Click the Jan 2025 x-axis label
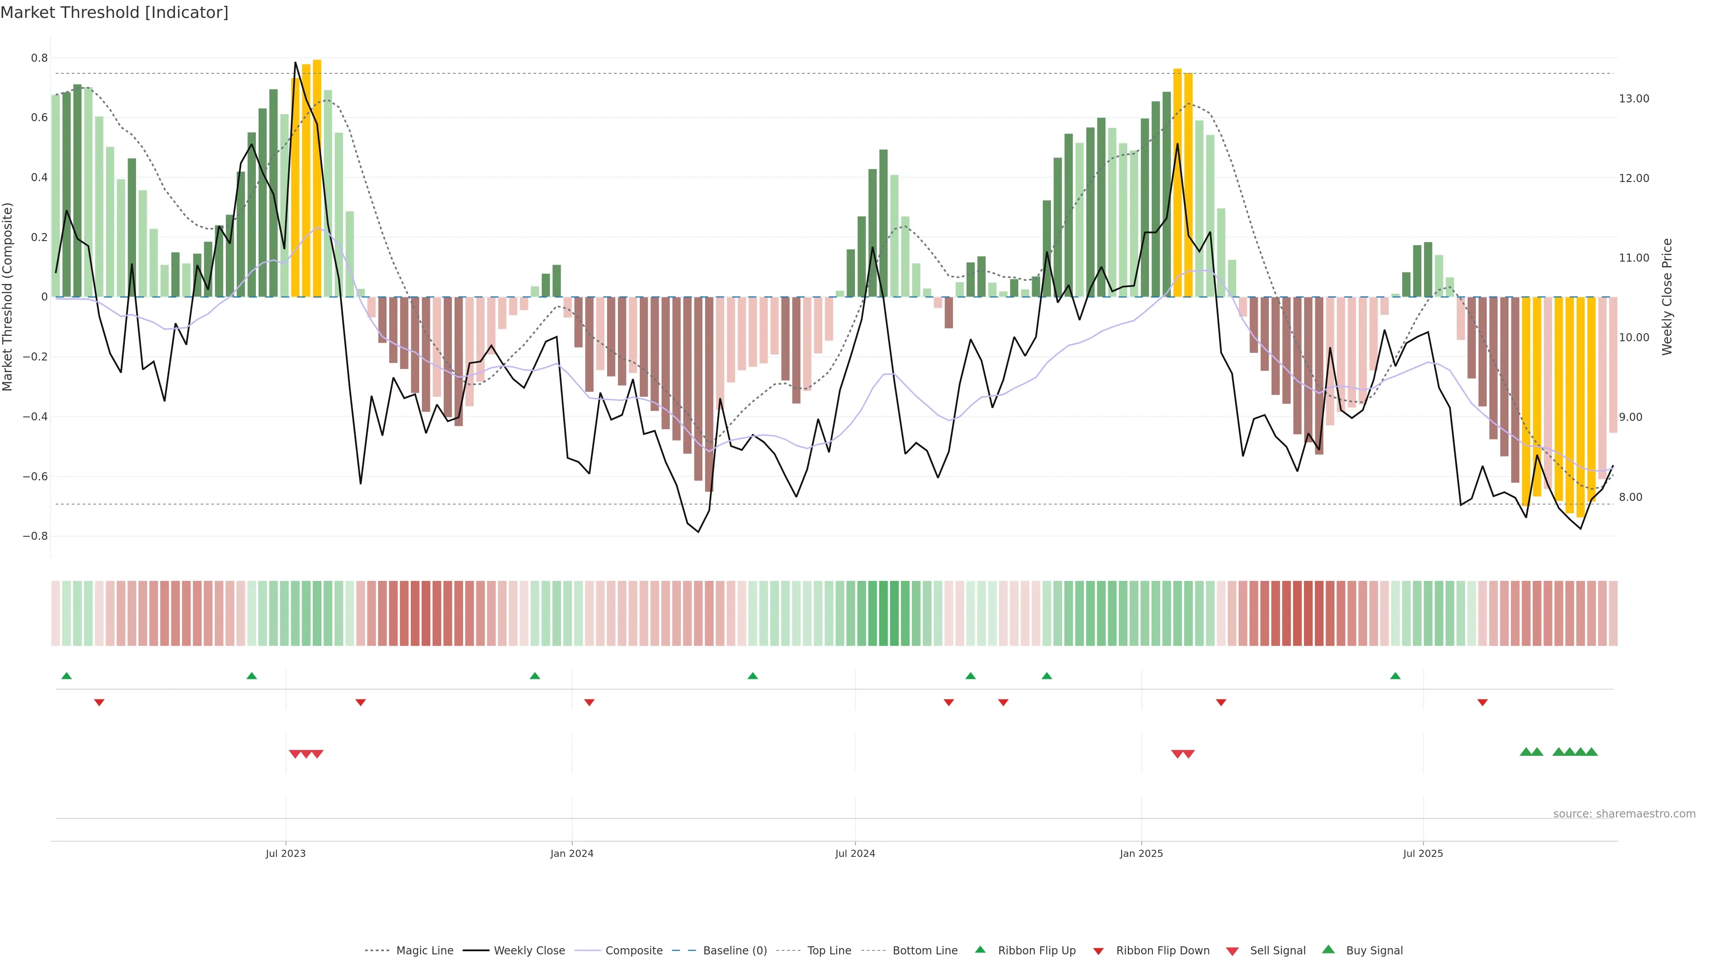This screenshot has width=1718, height=966. click(1141, 853)
